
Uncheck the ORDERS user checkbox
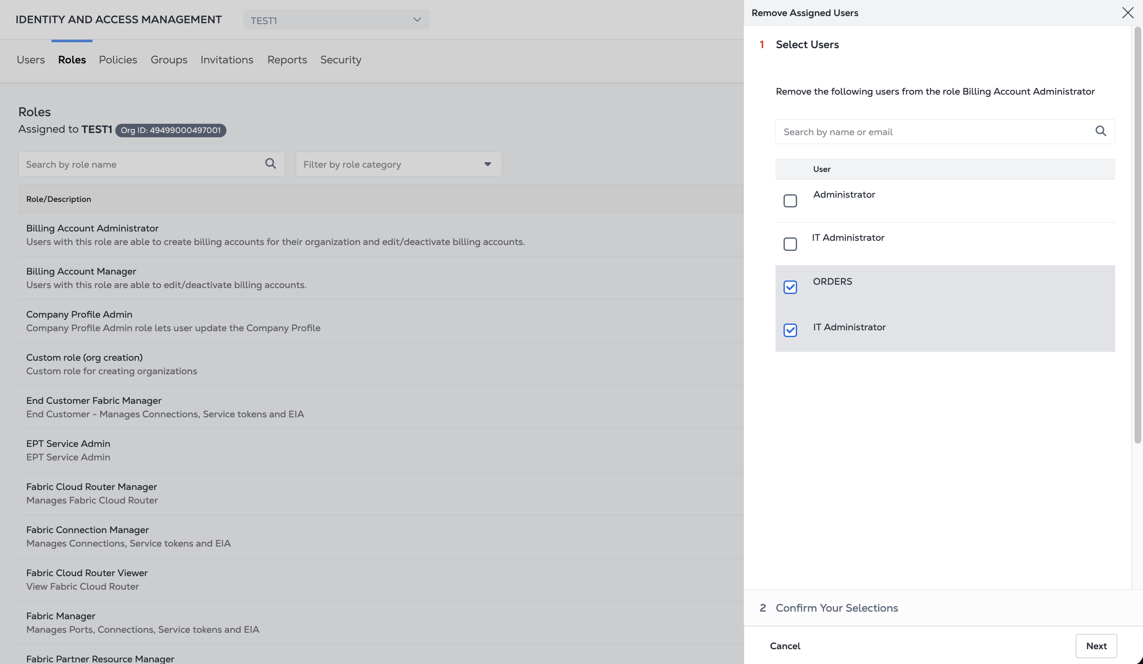[790, 287]
